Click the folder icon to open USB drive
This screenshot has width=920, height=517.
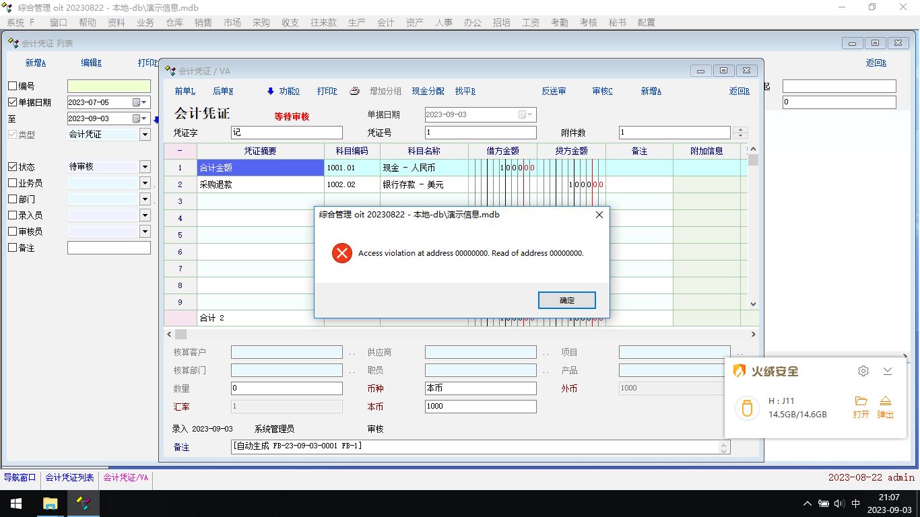tap(861, 401)
